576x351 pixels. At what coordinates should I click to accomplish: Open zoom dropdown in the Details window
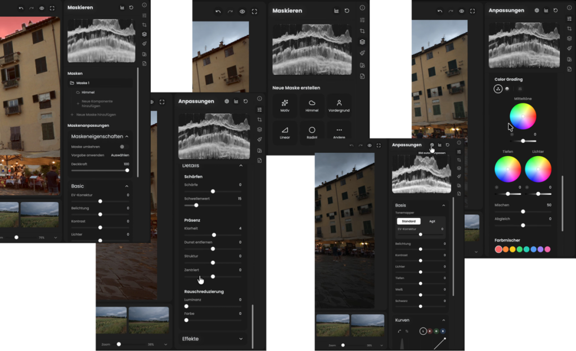point(166,344)
